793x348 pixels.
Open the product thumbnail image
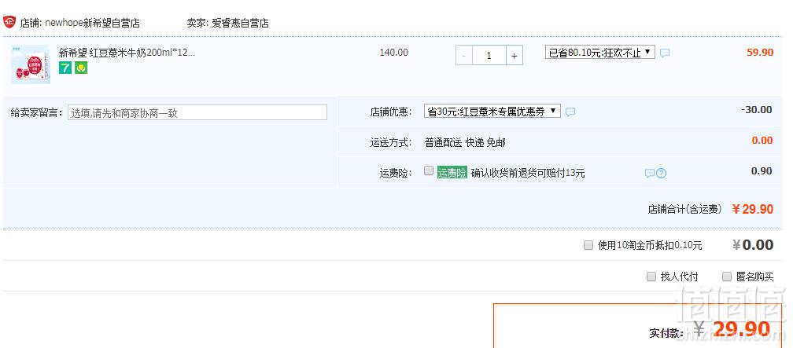pos(31,64)
